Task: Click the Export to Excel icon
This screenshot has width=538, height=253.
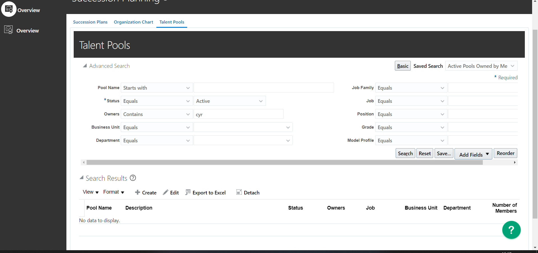Action: (188, 192)
